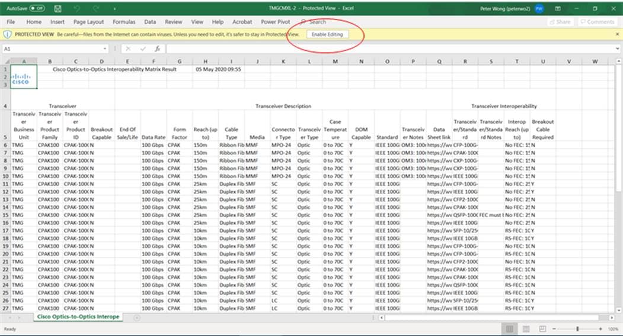Click the Undo arrow icon

(x=77, y=8)
